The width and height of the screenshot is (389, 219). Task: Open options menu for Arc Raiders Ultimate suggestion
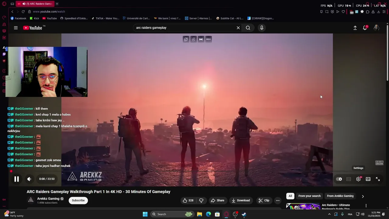pyautogui.click(x=366, y=206)
